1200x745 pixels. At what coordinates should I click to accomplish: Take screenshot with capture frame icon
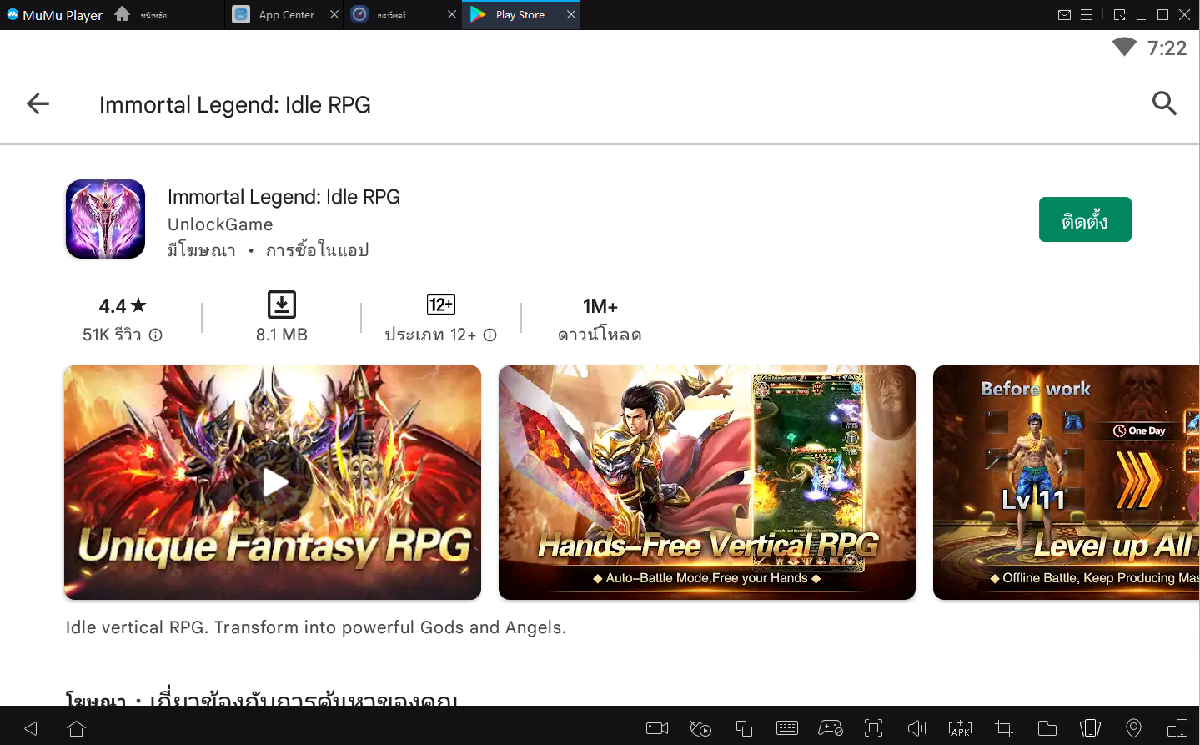874,728
